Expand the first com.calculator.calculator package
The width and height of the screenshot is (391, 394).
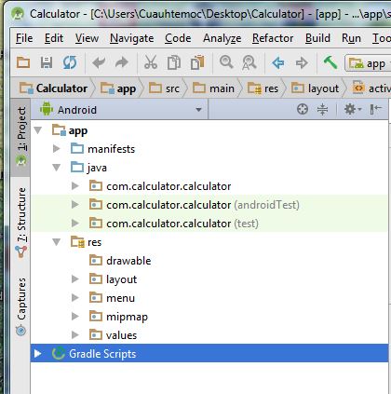(75, 186)
